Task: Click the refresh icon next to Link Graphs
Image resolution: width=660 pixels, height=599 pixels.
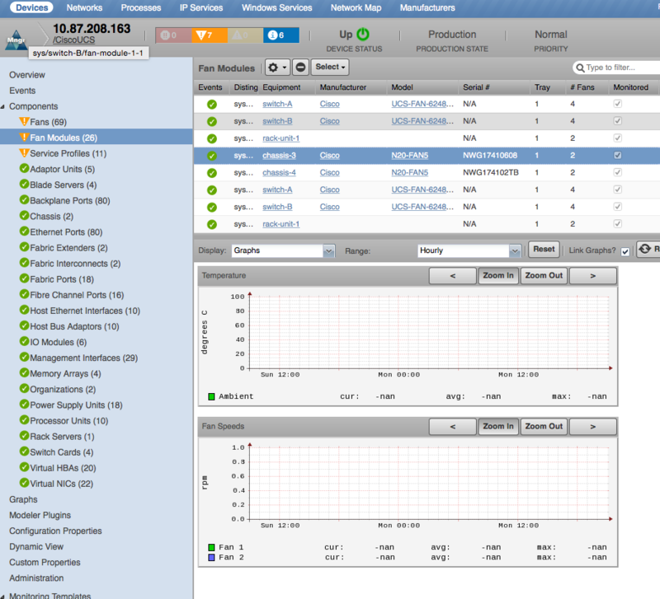Action: [x=645, y=250]
